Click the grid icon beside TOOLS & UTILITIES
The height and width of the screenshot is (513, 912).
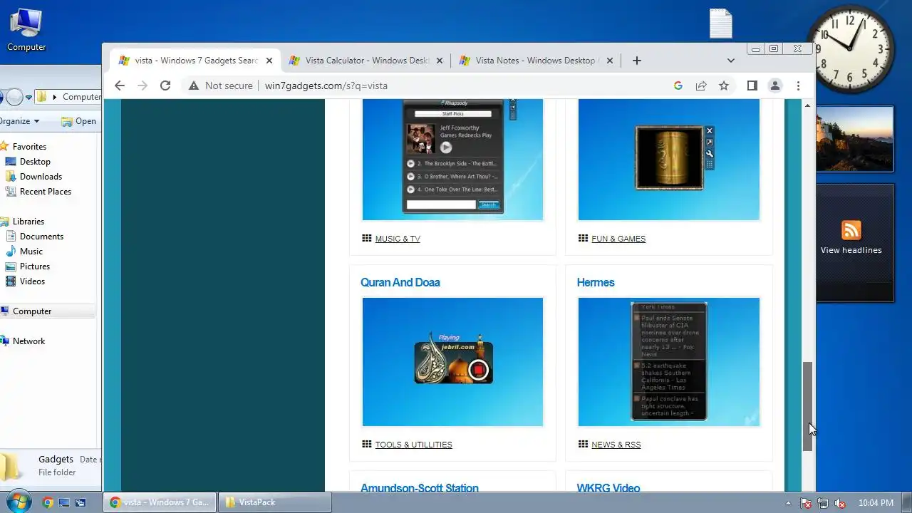coord(366,444)
